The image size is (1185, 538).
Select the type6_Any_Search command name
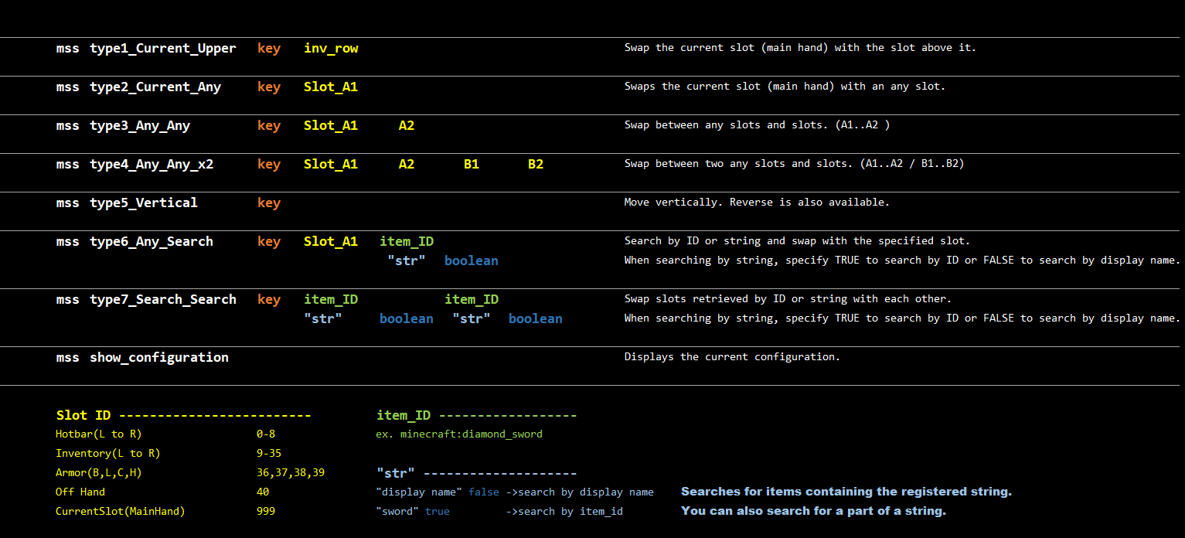[151, 241]
